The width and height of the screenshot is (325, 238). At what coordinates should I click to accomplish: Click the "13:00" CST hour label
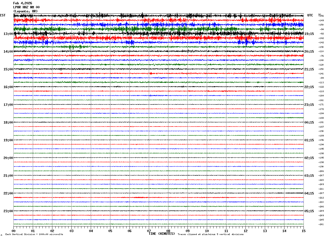point(8,34)
